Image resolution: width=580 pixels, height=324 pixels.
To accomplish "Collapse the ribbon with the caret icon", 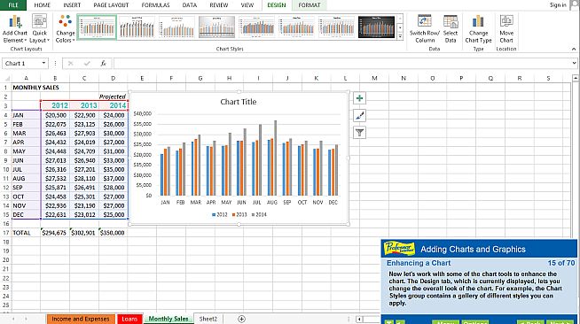I will pos(574,49).
